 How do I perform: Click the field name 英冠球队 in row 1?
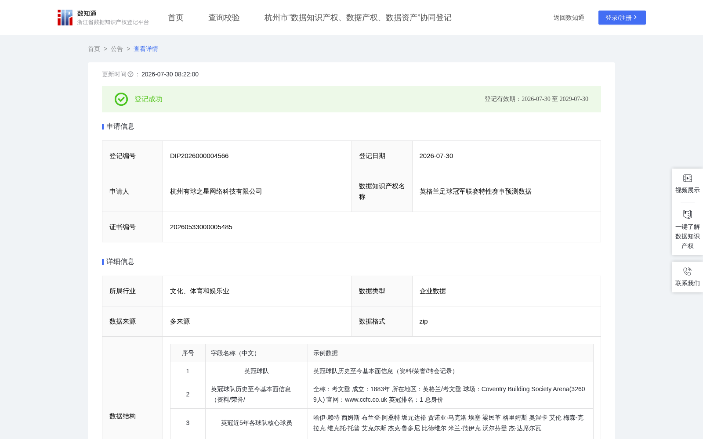coord(257,371)
